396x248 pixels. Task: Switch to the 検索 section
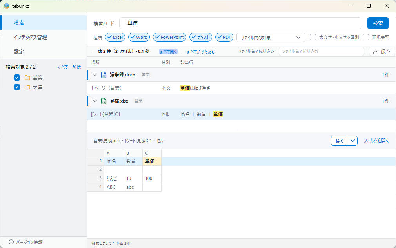click(44, 23)
